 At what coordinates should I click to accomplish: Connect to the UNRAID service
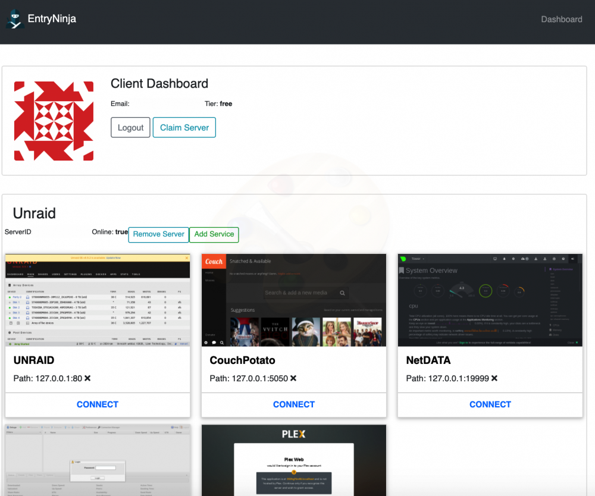[98, 404]
